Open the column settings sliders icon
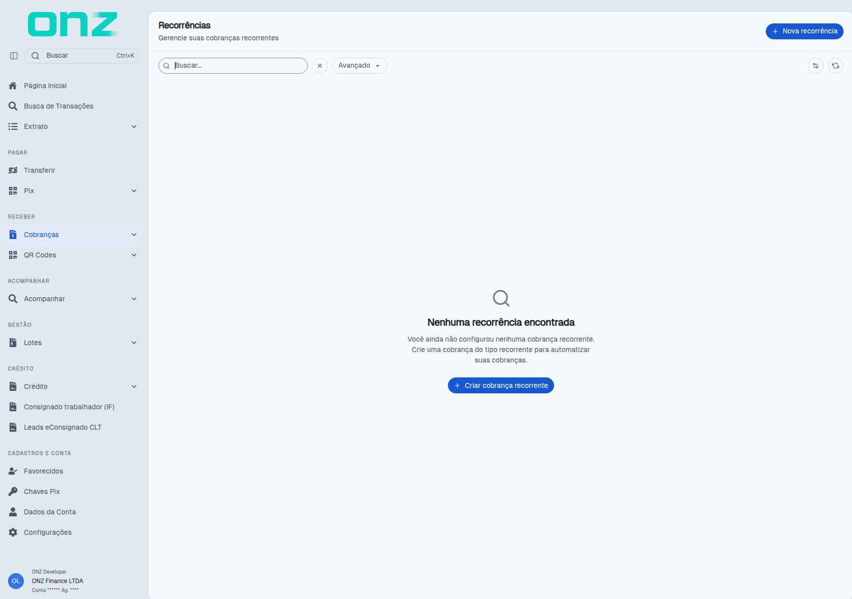This screenshot has height=599, width=852. [816, 66]
